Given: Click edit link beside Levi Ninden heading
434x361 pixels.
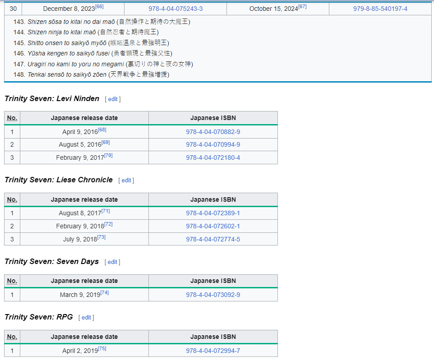Looking at the screenshot, I should 112,99.
